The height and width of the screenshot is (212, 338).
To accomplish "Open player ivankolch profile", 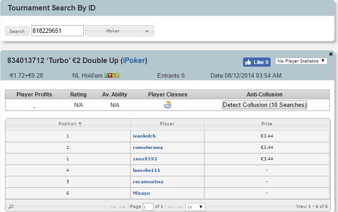I will (144, 136).
